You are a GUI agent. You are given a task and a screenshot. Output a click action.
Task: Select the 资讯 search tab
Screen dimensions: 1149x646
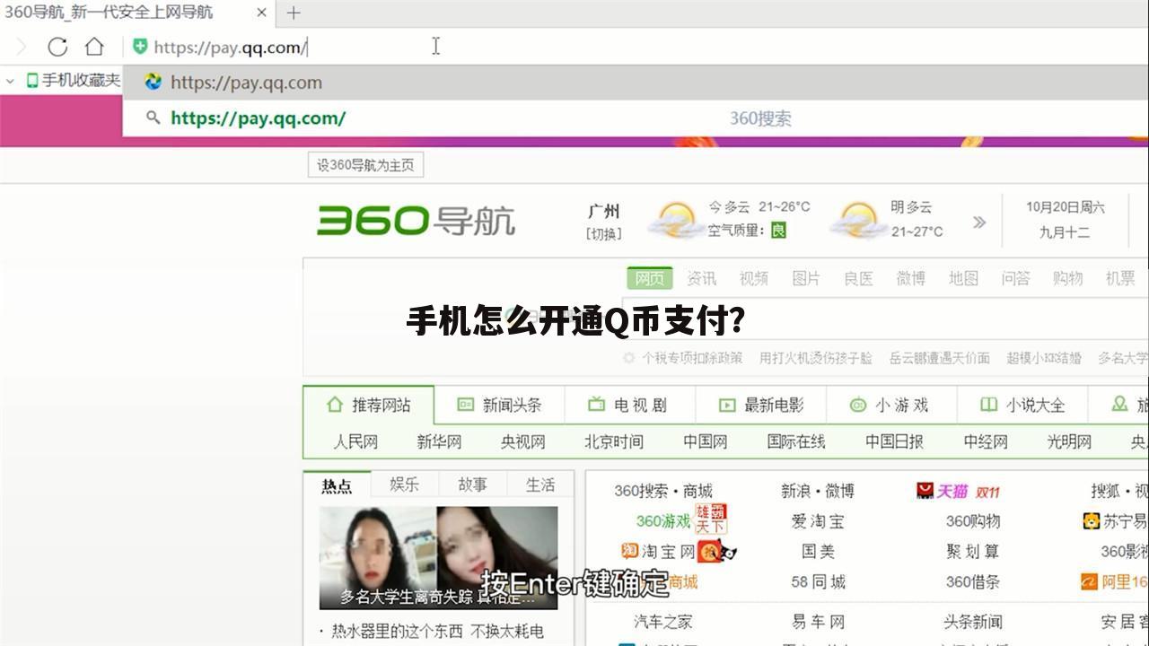coord(701,278)
